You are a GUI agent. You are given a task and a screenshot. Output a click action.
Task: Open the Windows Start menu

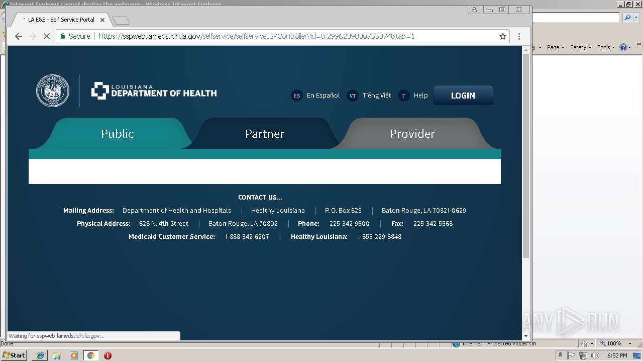tap(14, 355)
